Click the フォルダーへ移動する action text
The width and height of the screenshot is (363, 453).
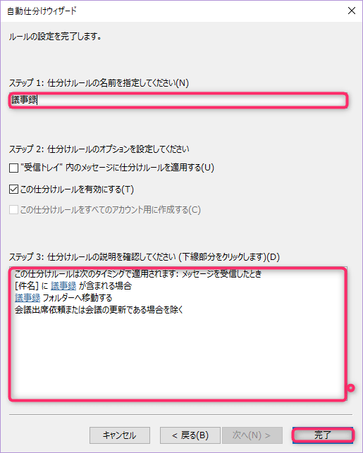[x=78, y=298]
